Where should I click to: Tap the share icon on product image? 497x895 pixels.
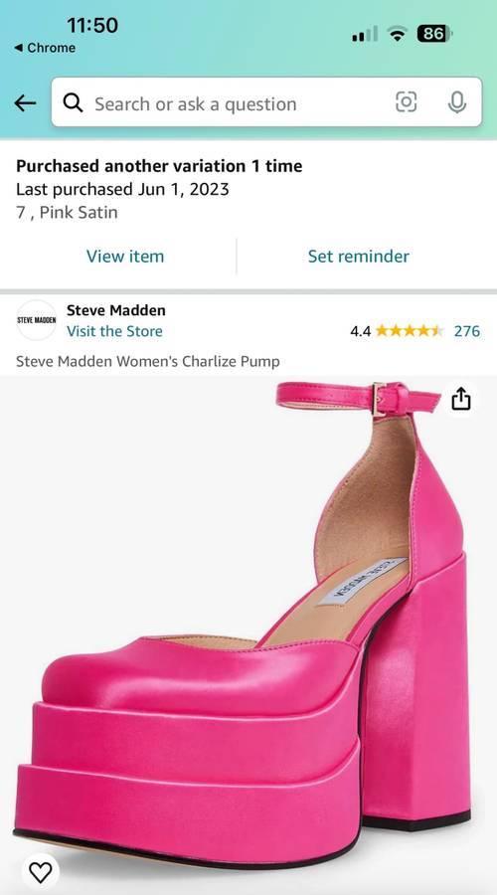[x=460, y=399]
